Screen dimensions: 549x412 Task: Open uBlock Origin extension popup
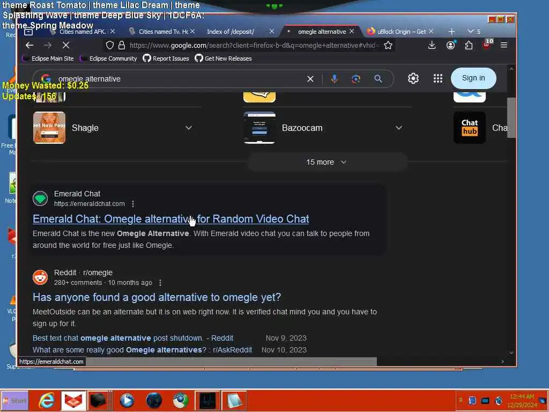(x=487, y=44)
